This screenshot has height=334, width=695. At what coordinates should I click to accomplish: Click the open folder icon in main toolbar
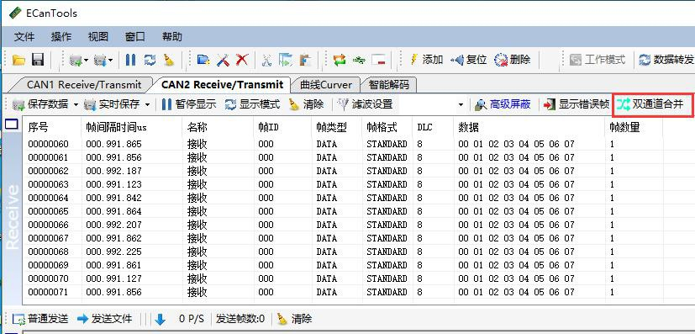[18, 60]
